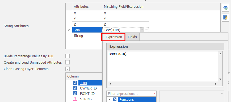
Task: Expand the Functions tree node
Action: click(x=109, y=100)
